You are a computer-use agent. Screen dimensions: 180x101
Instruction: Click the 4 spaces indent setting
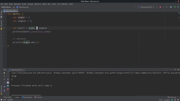(167, 100)
